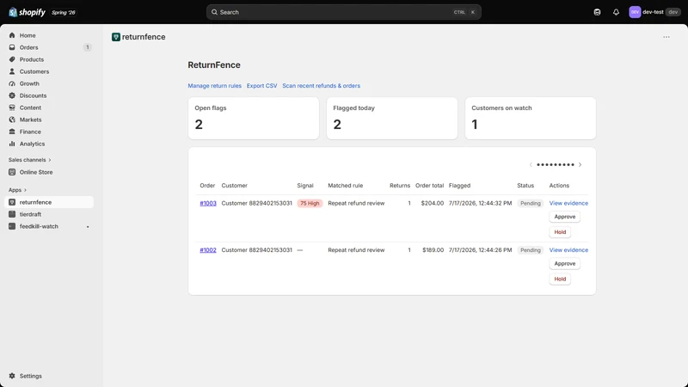Click the Orders count badge 1
The image size is (688, 387).
pyautogui.click(x=88, y=47)
